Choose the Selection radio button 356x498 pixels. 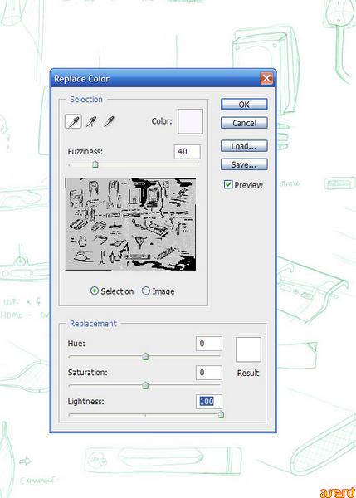click(95, 290)
